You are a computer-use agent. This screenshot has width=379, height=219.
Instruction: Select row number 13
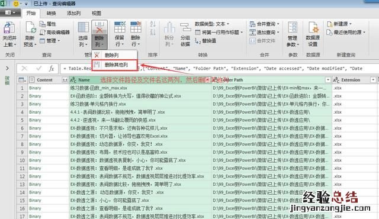click(22, 184)
